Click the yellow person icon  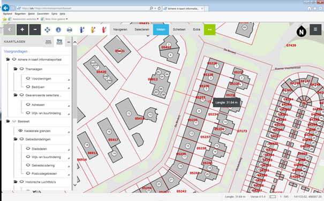(x=93, y=30)
